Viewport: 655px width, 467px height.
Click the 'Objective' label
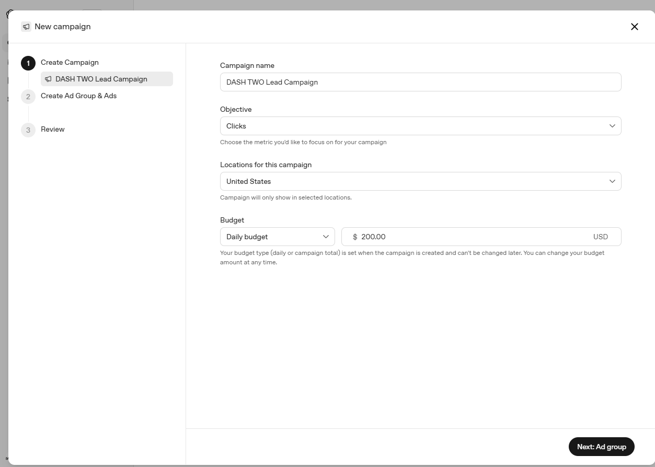point(236,109)
